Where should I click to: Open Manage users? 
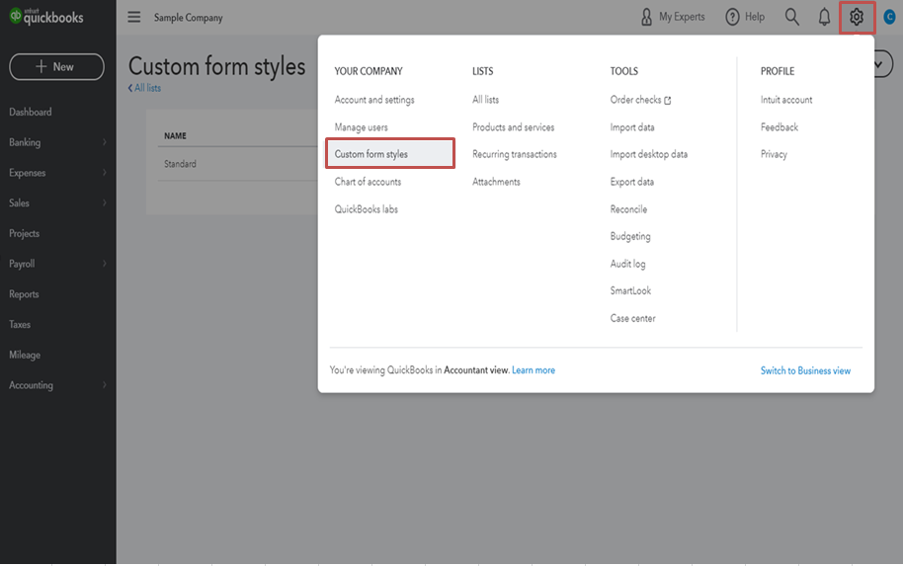tap(361, 127)
